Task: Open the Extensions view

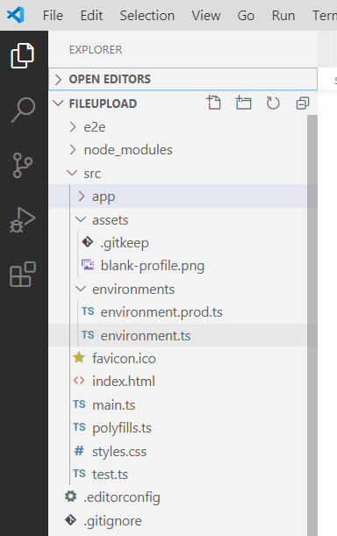Action: (x=23, y=275)
